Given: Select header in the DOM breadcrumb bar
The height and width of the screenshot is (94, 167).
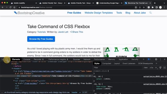Looking at the screenshot, I should tap(74, 92).
